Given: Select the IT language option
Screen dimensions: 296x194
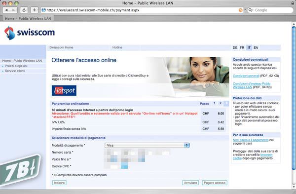Looking at the screenshot, I should pos(249,47).
